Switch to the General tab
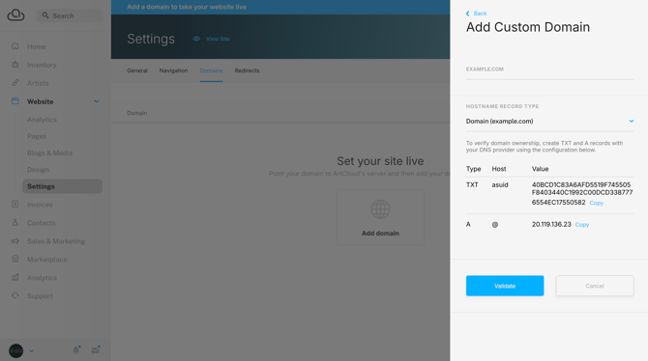 click(x=137, y=70)
